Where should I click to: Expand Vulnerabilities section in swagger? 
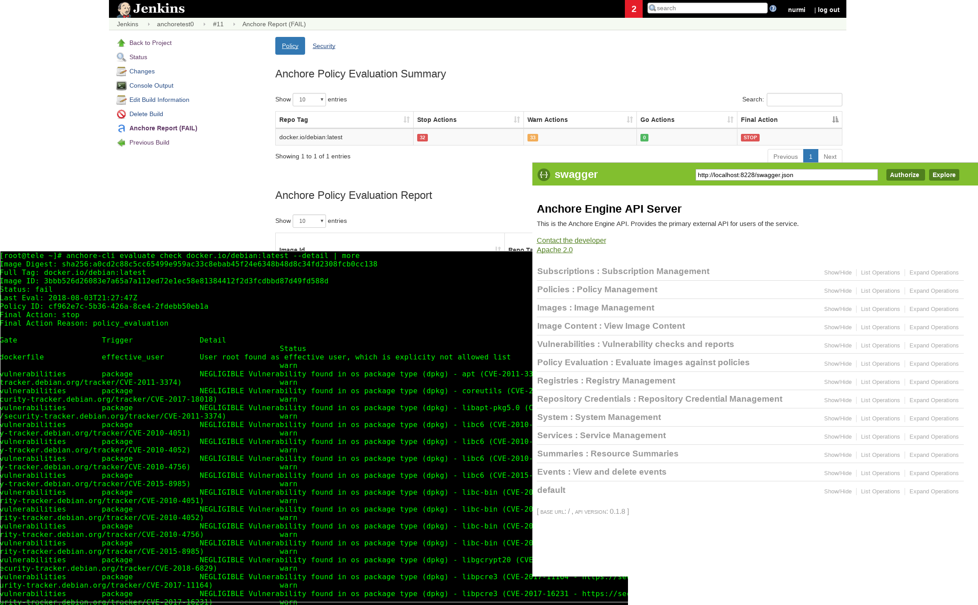coord(636,344)
